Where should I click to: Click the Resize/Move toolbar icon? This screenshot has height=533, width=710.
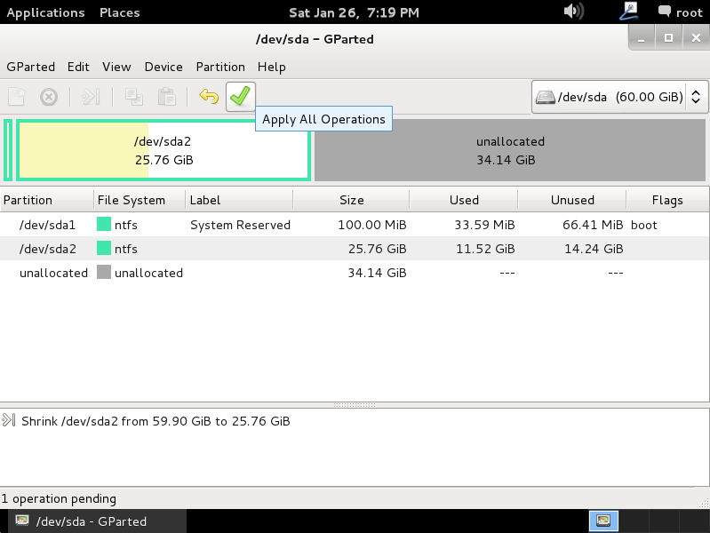pos(92,97)
